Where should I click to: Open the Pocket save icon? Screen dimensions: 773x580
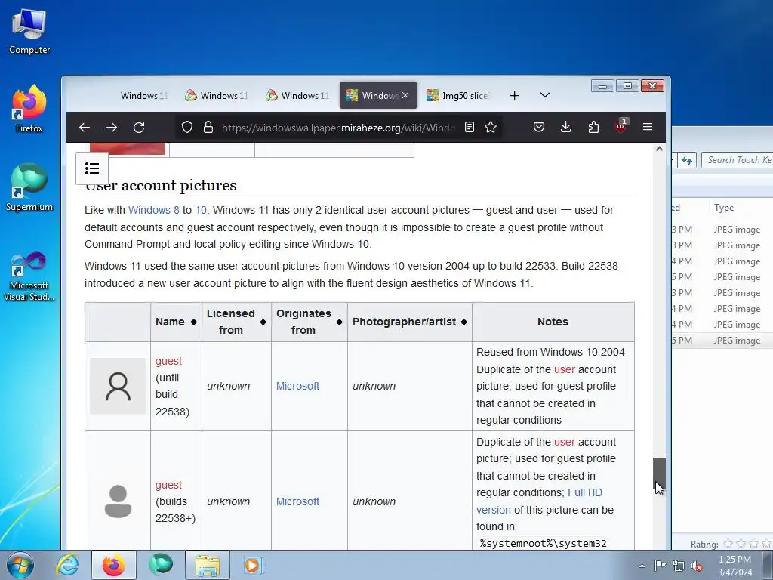tap(539, 127)
